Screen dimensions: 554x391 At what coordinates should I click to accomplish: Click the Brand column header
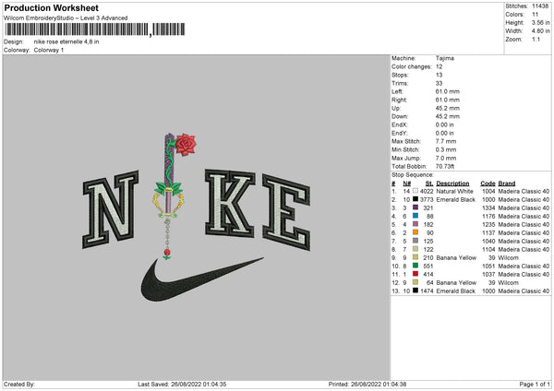pos(507,184)
